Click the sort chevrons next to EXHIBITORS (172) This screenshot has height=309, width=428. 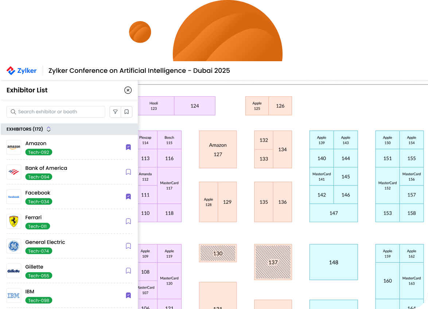(48, 129)
